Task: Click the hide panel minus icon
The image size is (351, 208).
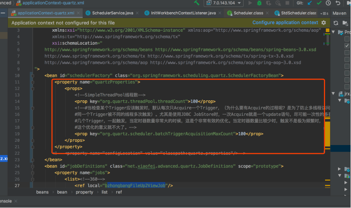Action: 3,13
